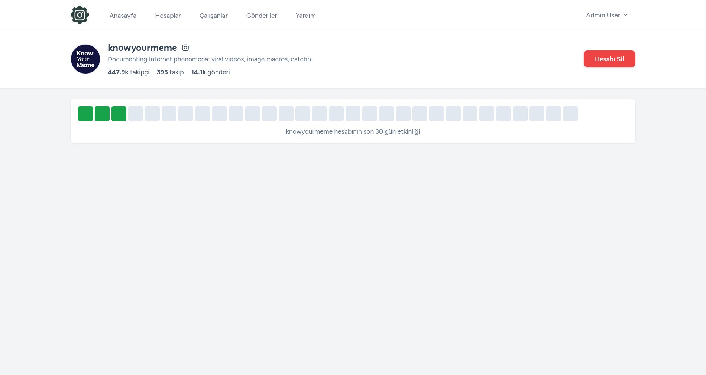Open the Anasayfa menu item
The height and width of the screenshot is (375, 706).
click(x=123, y=16)
